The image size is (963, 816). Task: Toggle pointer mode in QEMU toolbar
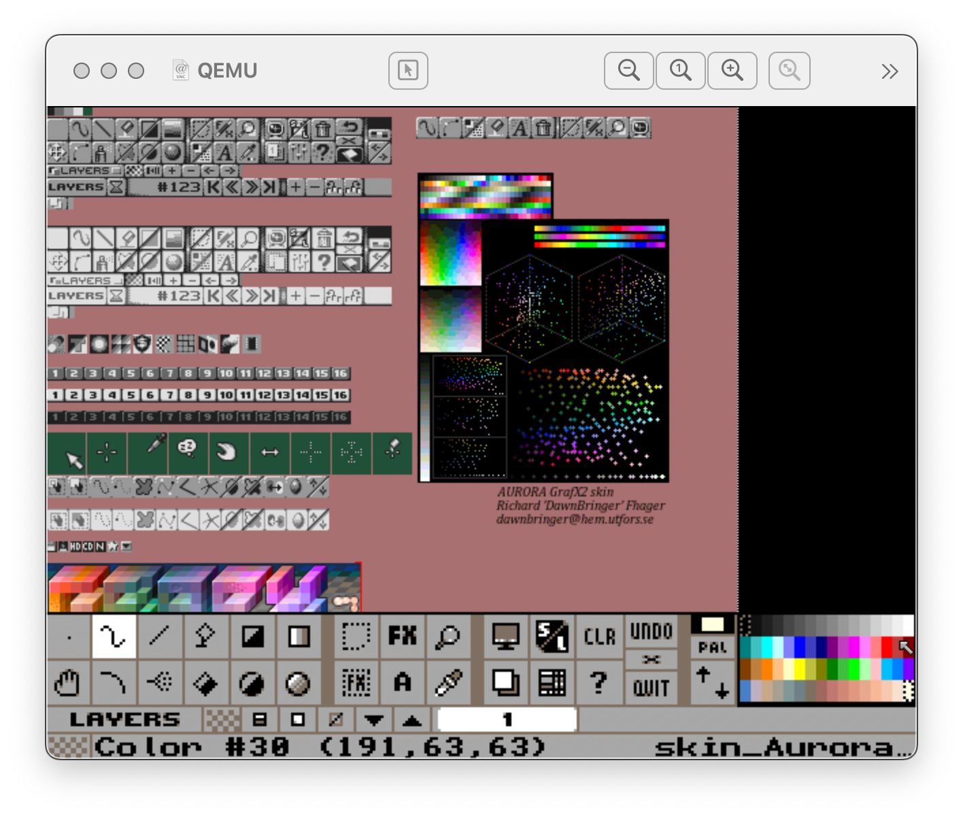pyautogui.click(x=408, y=70)
